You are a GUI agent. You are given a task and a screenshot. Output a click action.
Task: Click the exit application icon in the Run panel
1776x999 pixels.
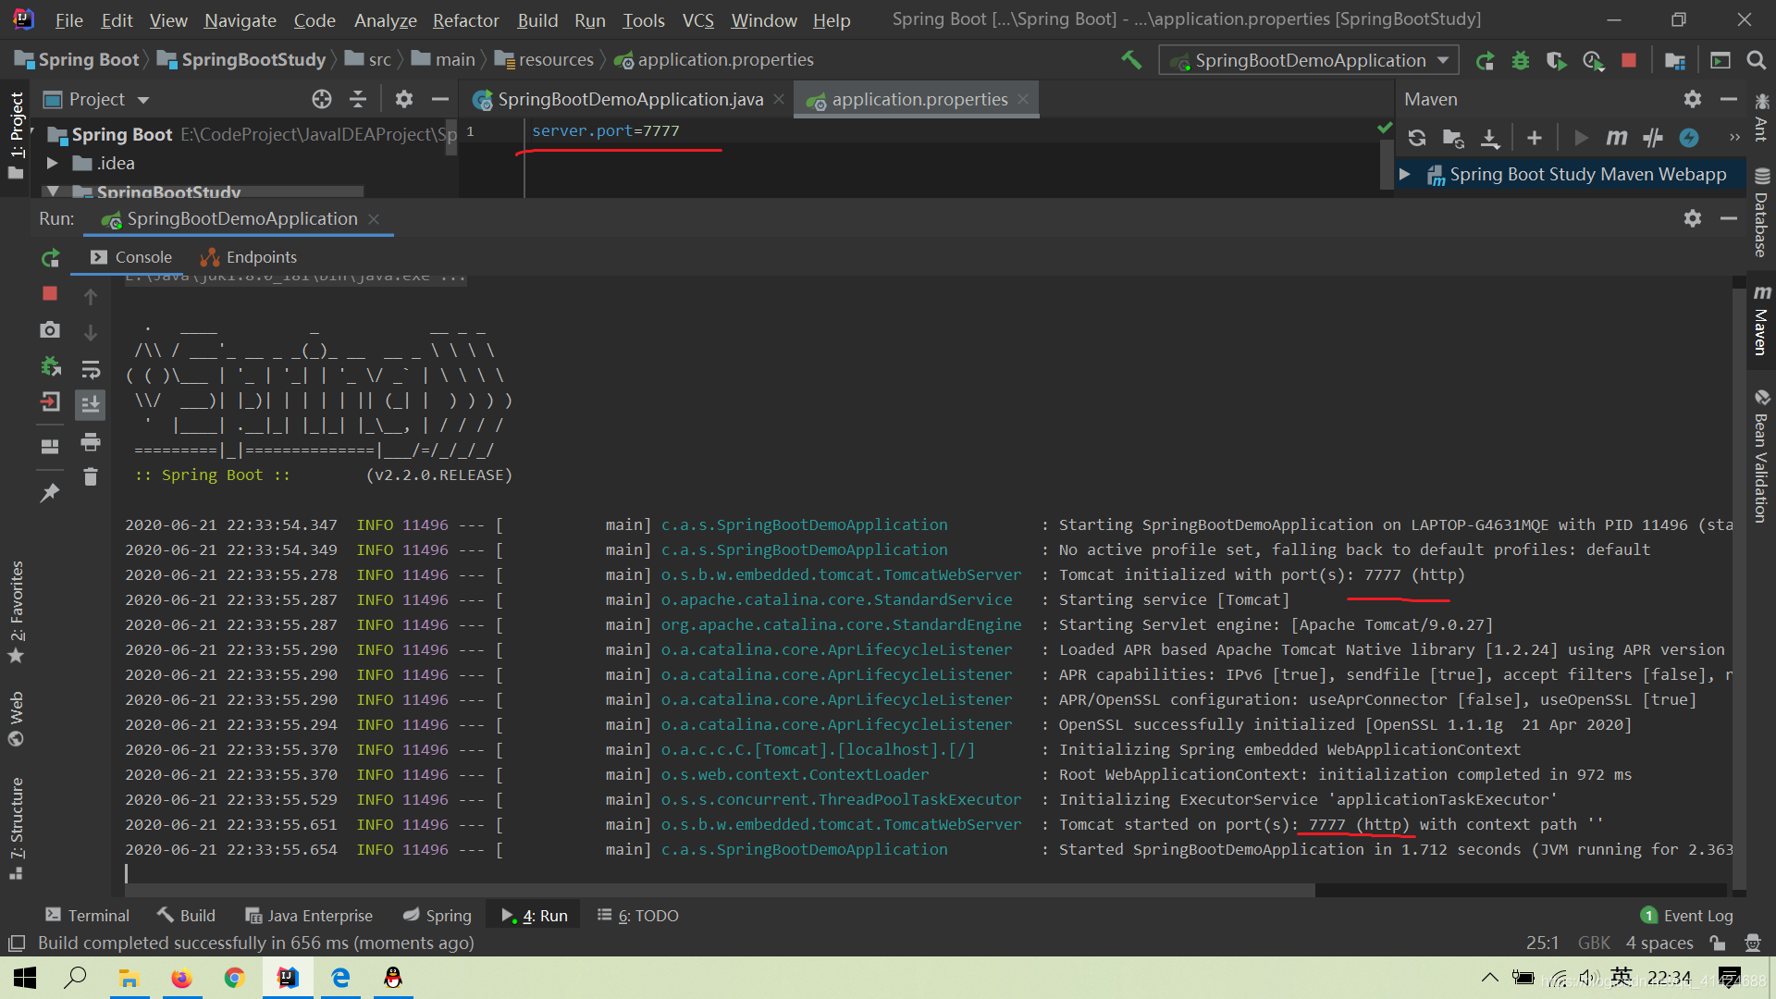(x=50, y=402)
